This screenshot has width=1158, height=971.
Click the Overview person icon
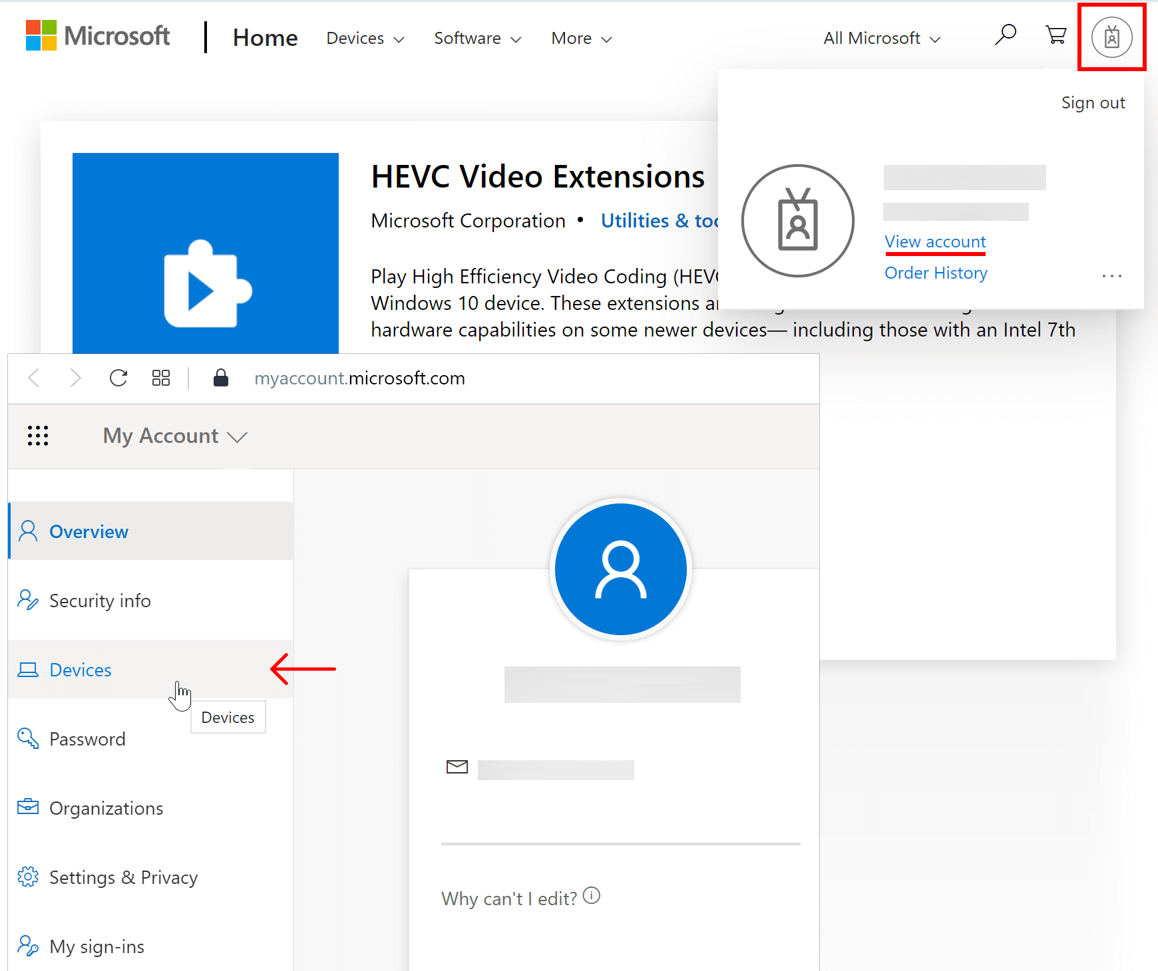click(28, 531)
